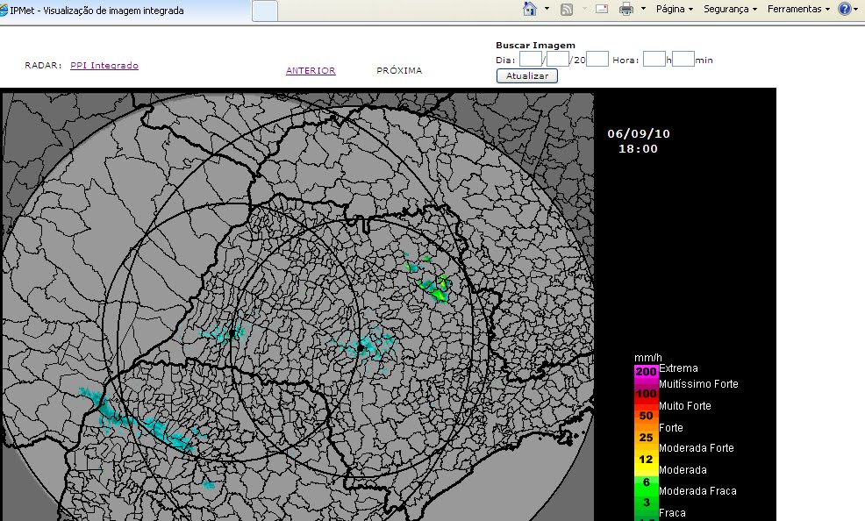Click the yellow 12 legend swatch
865x521 pixels.
(646, 460)
